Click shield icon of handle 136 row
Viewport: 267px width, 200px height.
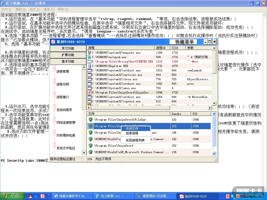click(x=90, y=152)
